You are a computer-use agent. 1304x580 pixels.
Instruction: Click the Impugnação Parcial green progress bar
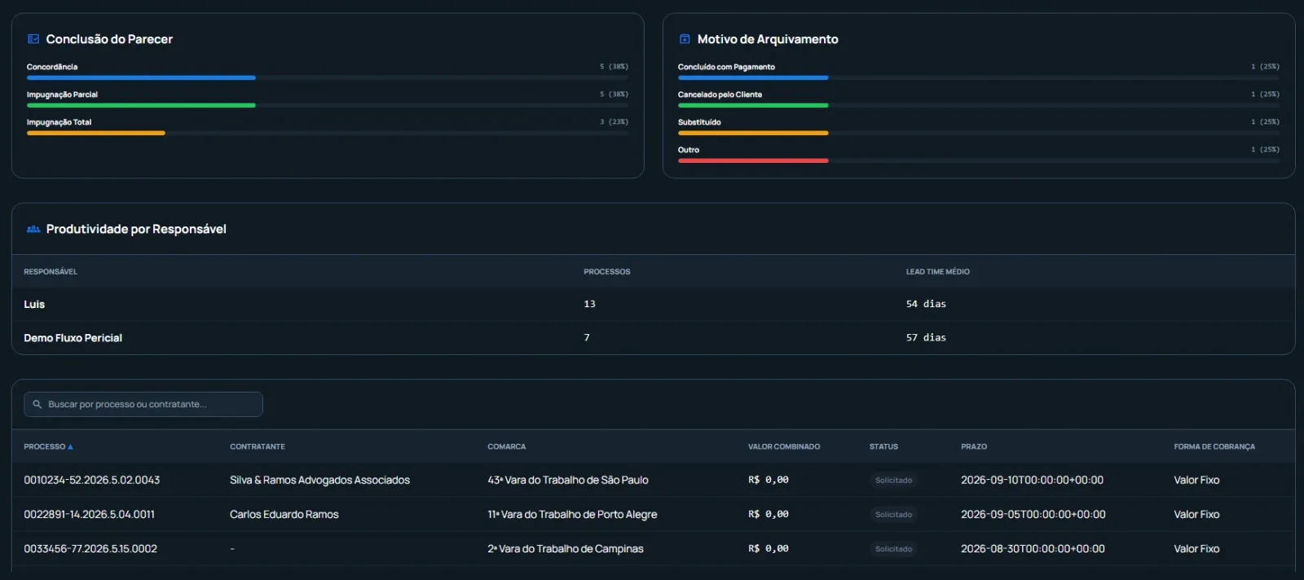141,105
